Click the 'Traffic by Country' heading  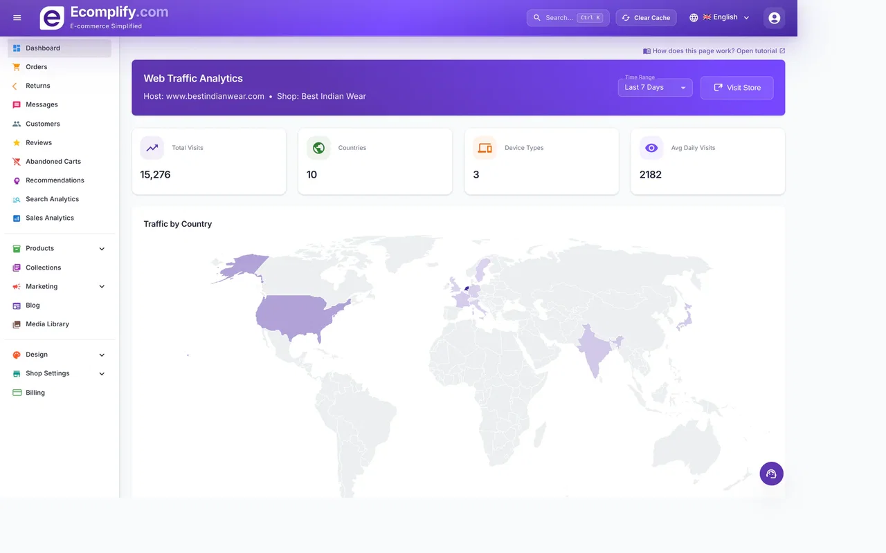178,224
